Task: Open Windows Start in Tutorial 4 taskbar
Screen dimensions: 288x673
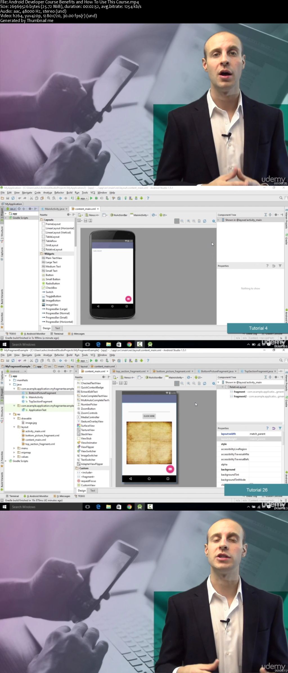Action: (4, 345)
